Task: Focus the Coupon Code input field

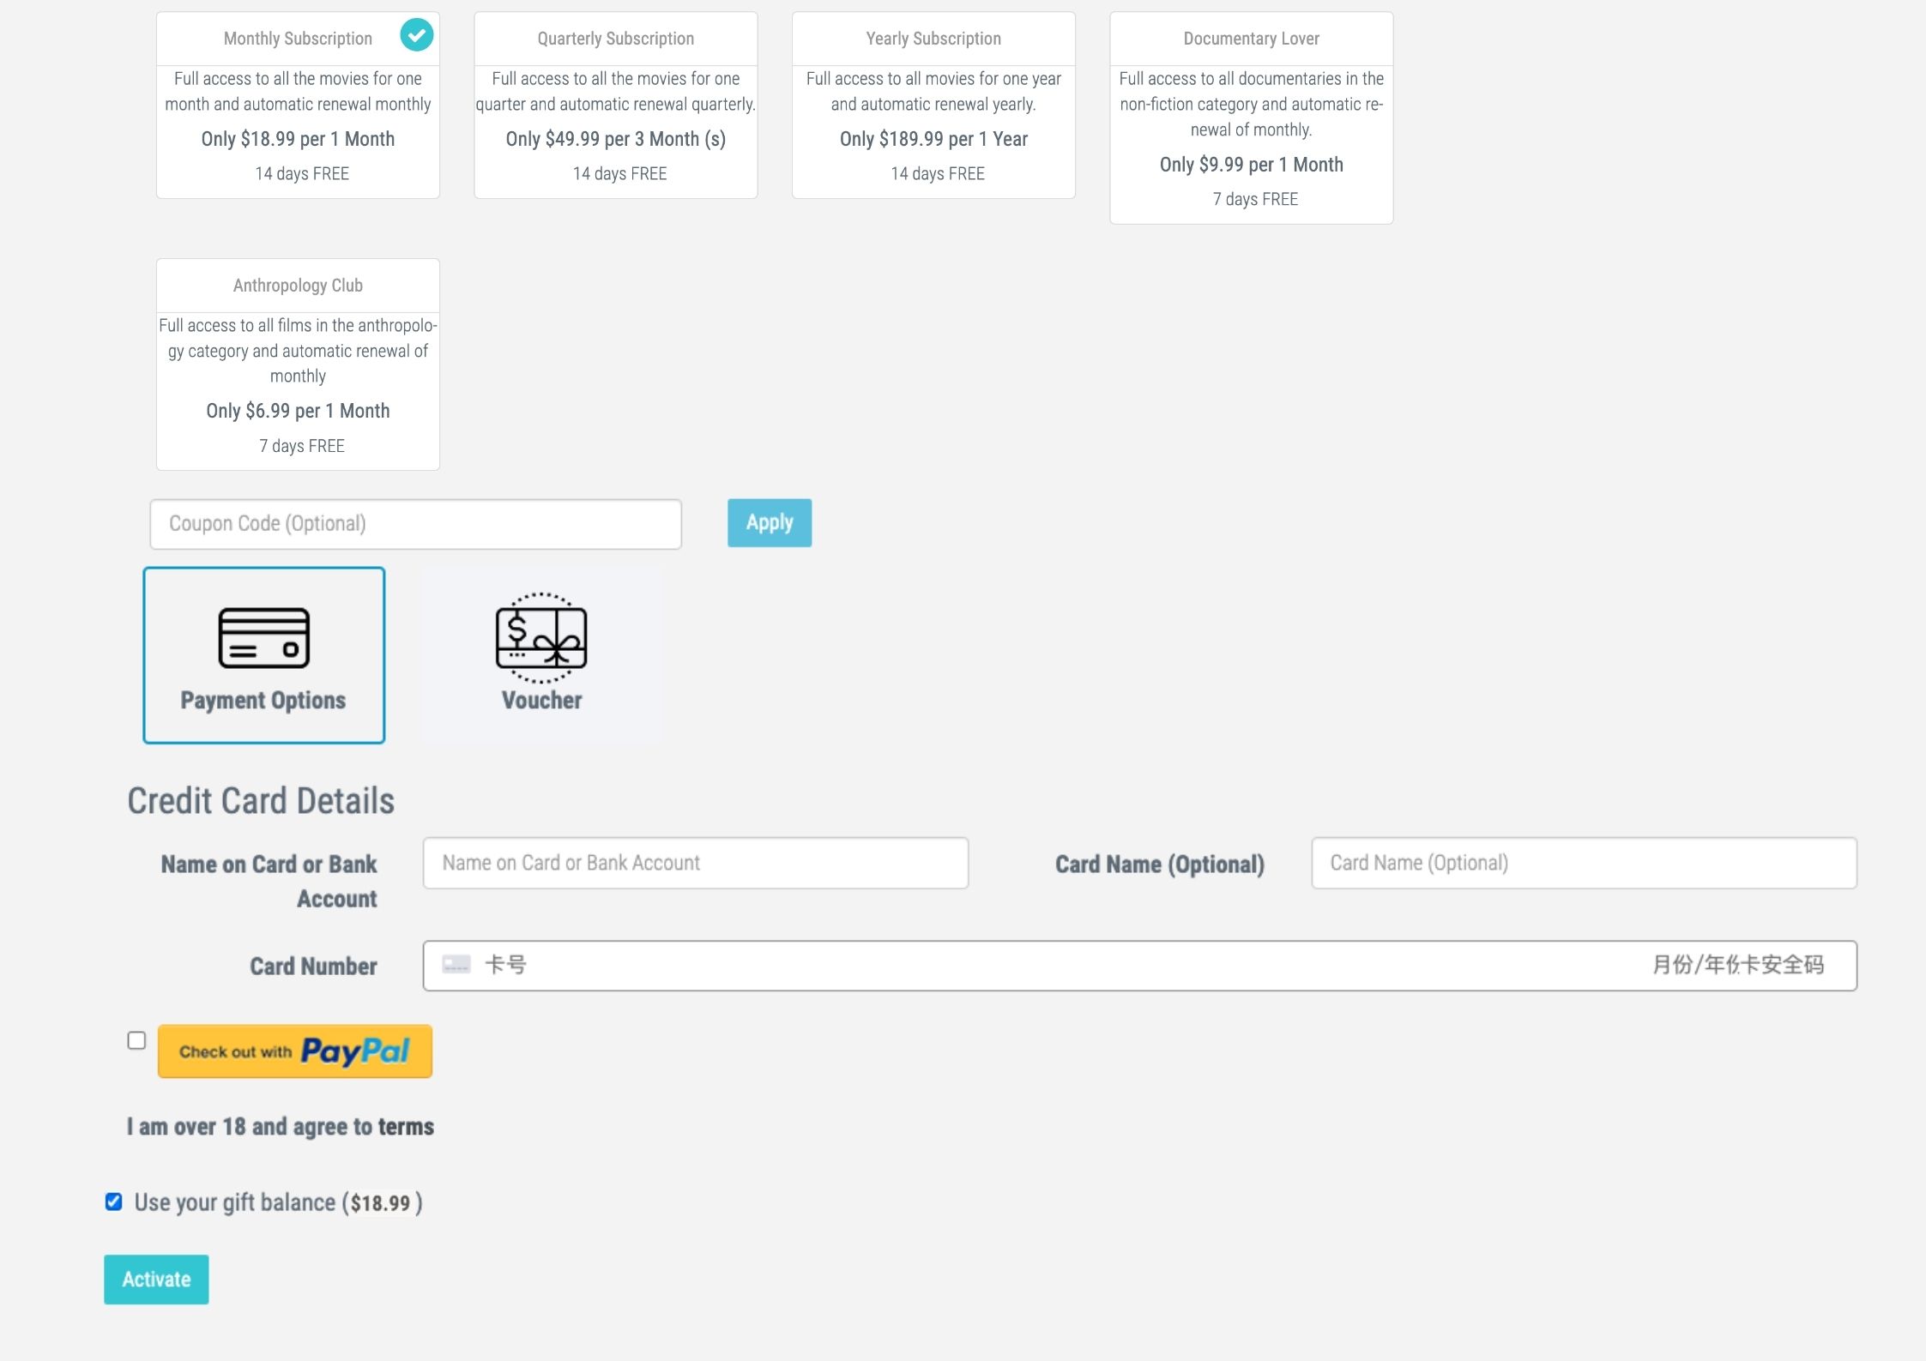Action: [x=415, y=524]
